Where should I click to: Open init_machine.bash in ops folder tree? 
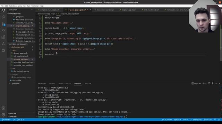pos(21,56)
